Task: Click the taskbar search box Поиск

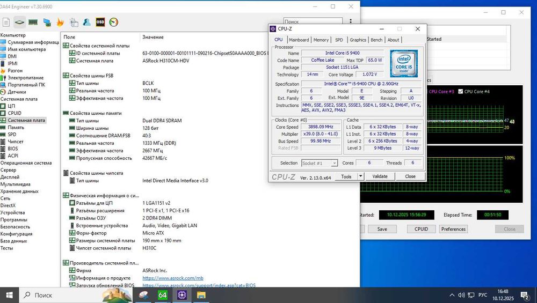Action: click(76, 295)
